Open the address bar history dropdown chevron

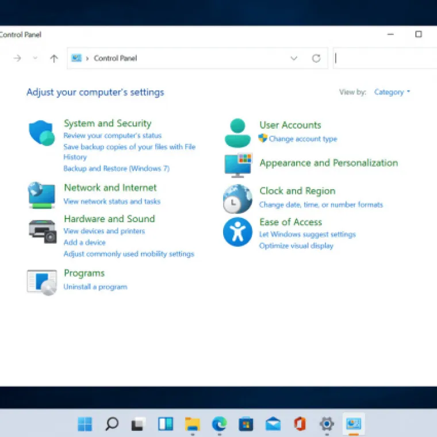coord(294,58)
